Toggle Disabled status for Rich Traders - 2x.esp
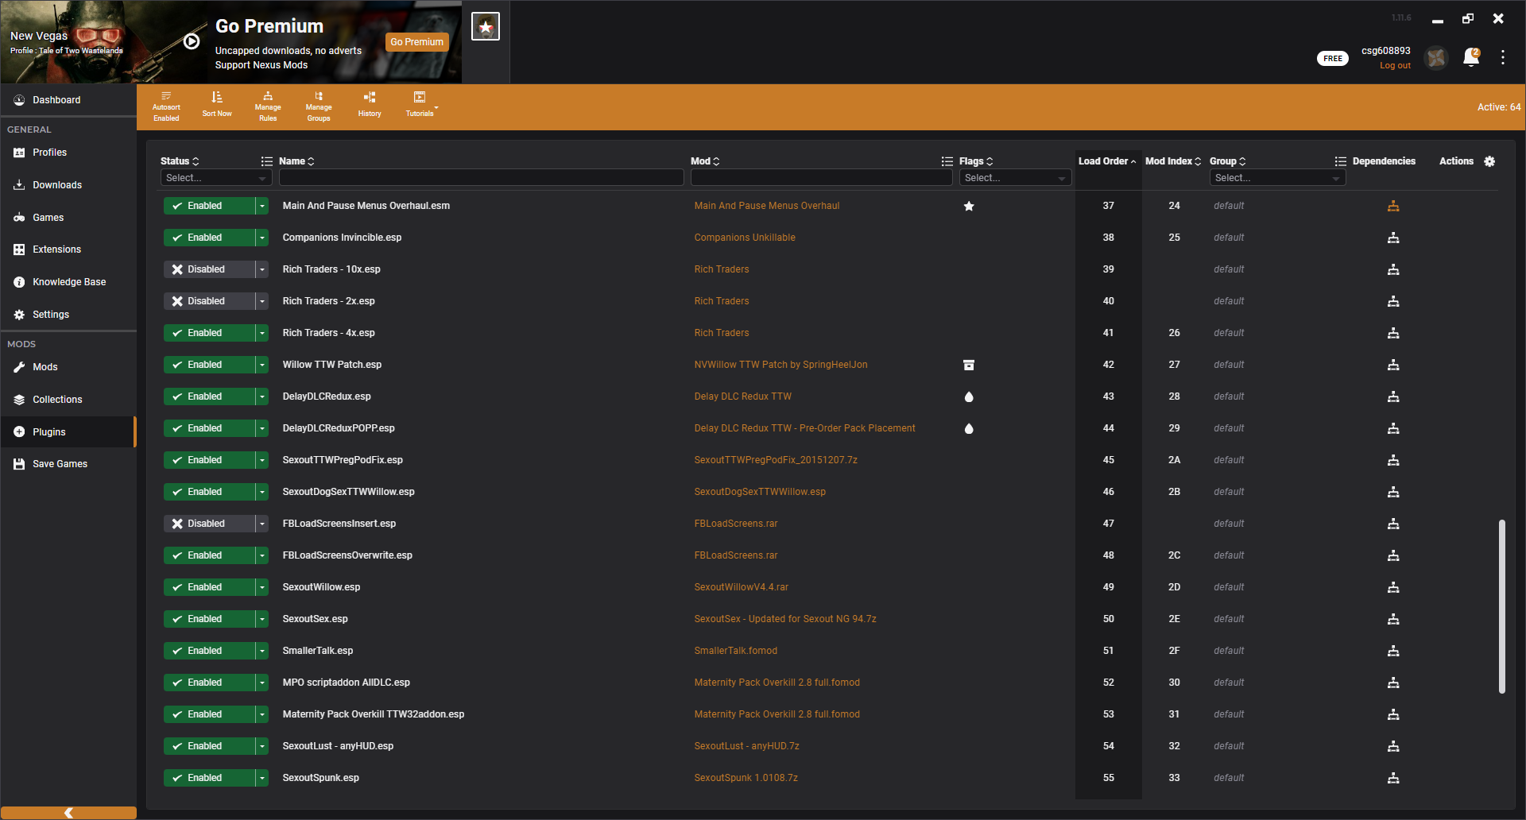Screen dimensions: 1526x820 209,301
